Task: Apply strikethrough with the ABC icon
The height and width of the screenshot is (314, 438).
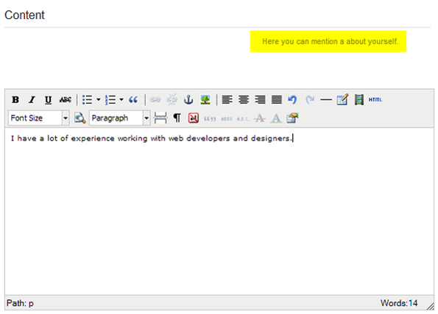Action: pyautogui.click(x=65, y=100)
